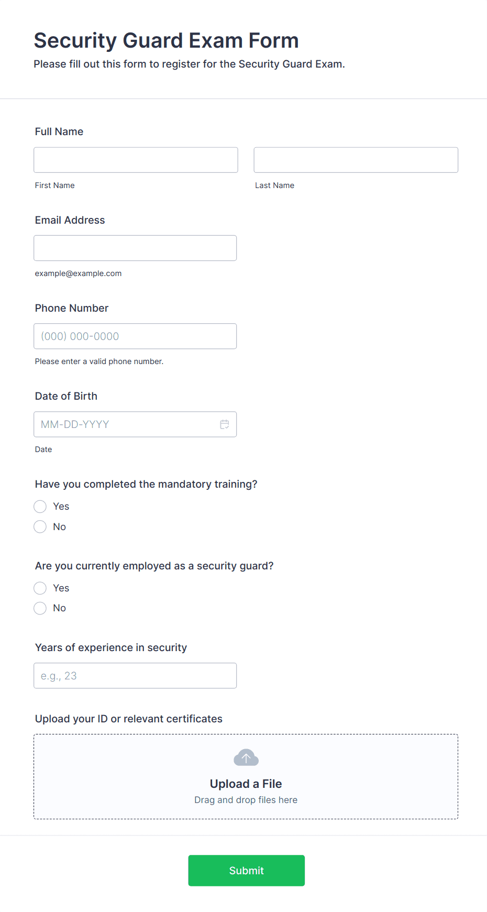This screenshot has height=912, width=487.
Task: Click the cloud upload icon
Action: pyautogui.click(x=246, y=757)
